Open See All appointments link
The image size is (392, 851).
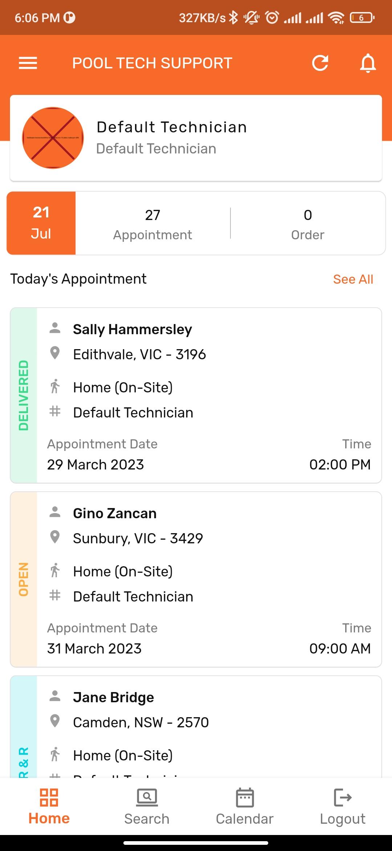(x=353, y=279)
